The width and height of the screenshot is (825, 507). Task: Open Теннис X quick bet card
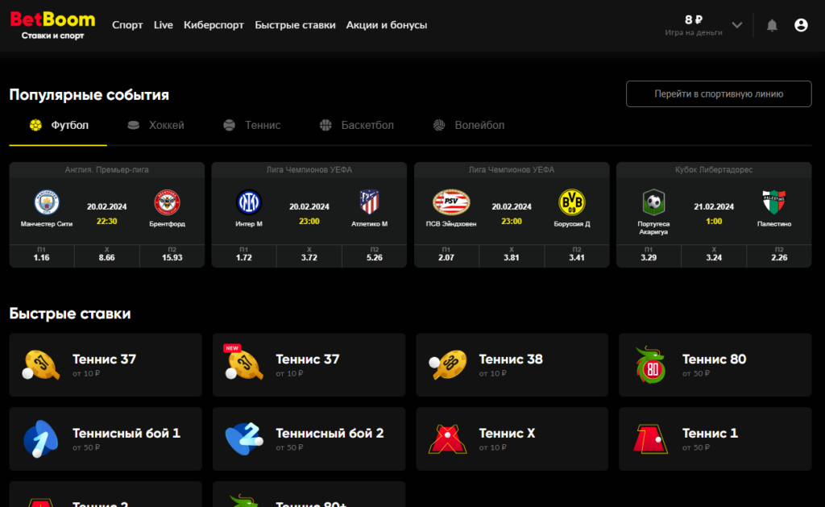click(512, 439)
